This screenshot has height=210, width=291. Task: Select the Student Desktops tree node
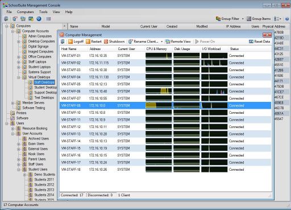pyautogui.click(x=45, y=87)
